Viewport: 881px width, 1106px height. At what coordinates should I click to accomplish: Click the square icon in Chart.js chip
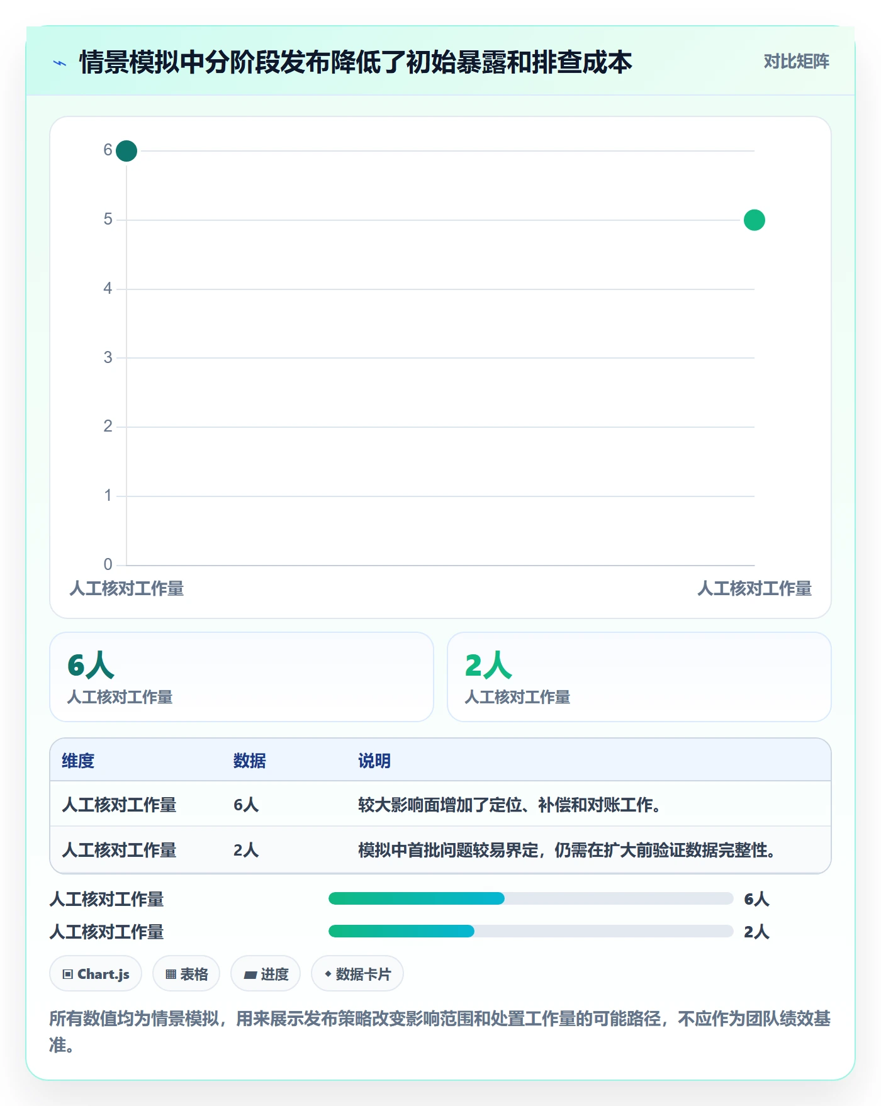68,975
